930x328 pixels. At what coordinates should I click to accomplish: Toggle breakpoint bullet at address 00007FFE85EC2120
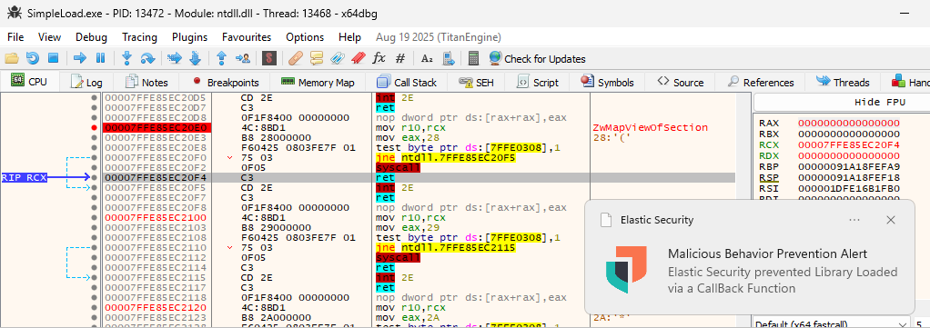point(95,308)
